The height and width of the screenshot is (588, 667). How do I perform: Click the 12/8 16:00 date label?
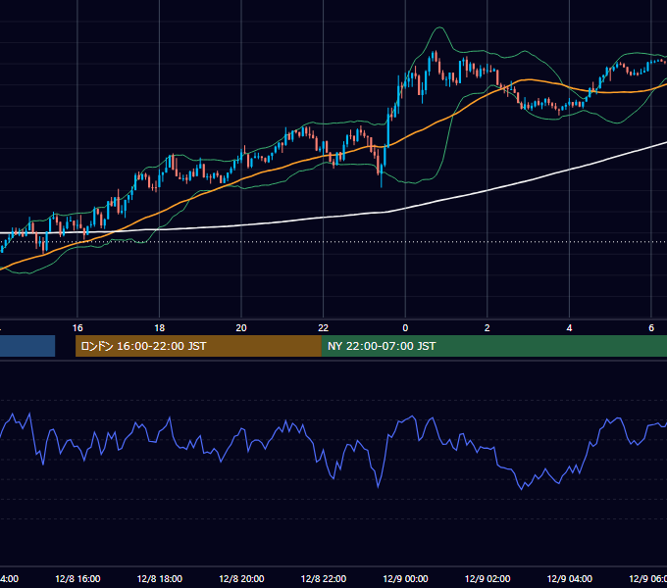click(77, 579)
